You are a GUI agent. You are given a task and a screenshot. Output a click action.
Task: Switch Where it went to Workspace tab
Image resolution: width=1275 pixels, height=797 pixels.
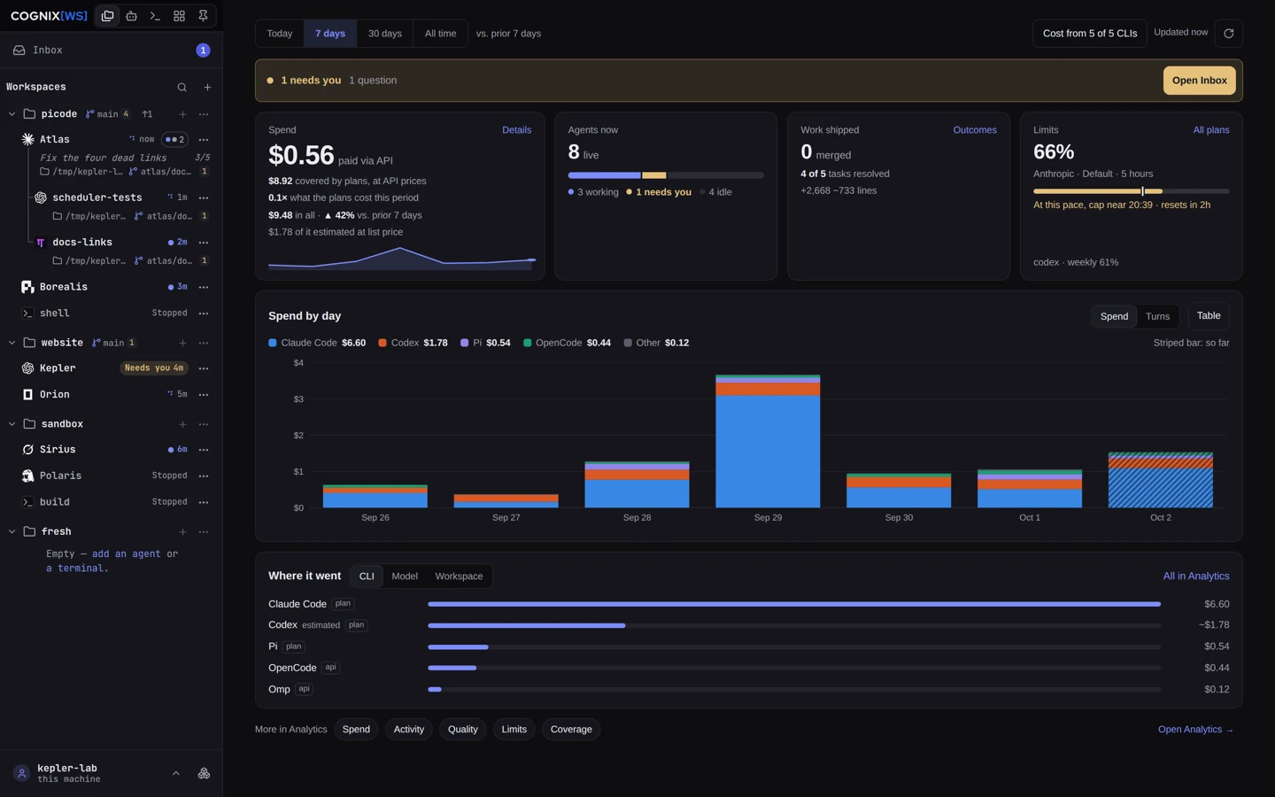pos(459,576)
